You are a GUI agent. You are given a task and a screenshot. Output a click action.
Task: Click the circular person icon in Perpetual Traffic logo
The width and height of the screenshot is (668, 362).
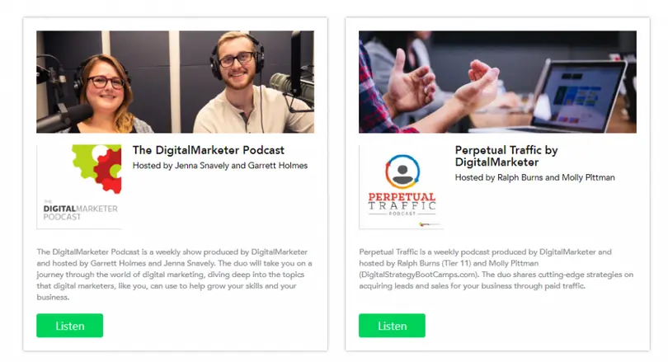(x=402, y=172)
